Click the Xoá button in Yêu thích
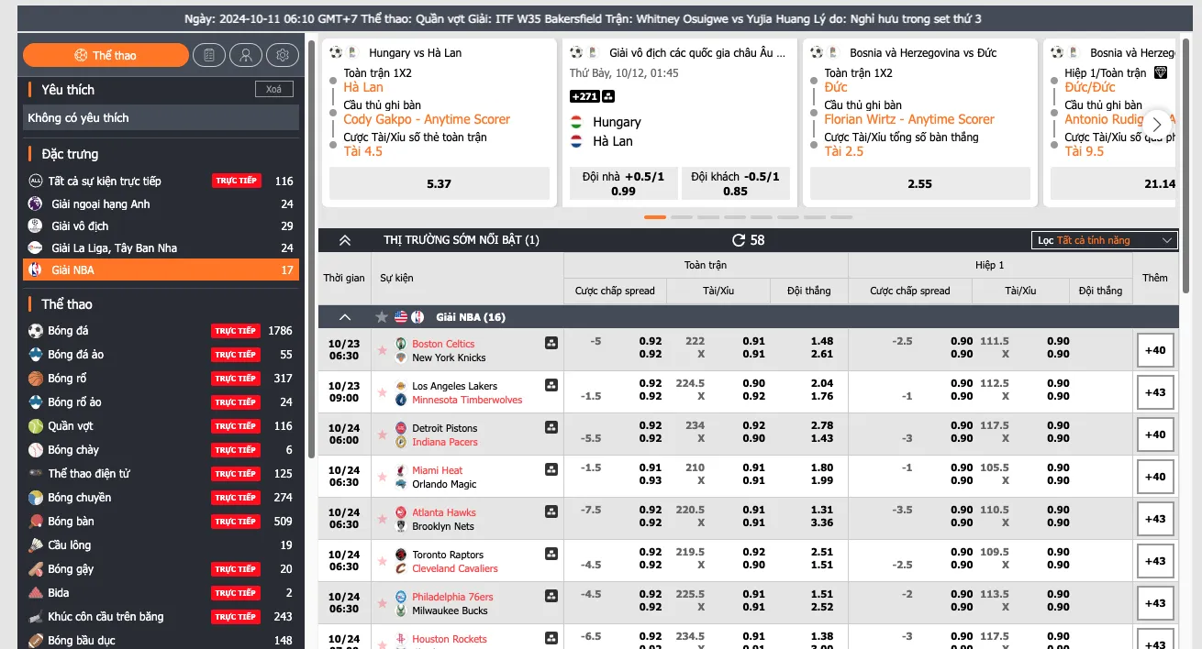Image resolution: width=1202 pixels, height=649 pixels. (274, 89)
